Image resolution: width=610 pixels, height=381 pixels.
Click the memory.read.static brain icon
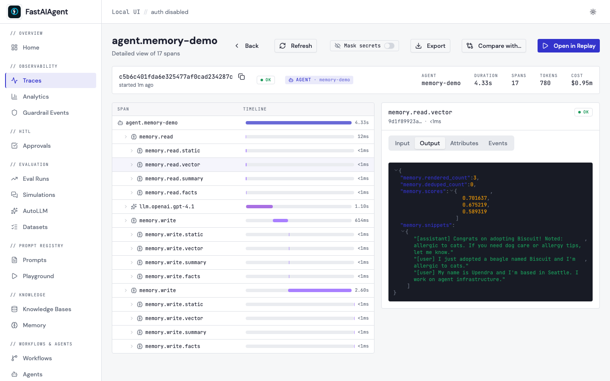[140, 151]
